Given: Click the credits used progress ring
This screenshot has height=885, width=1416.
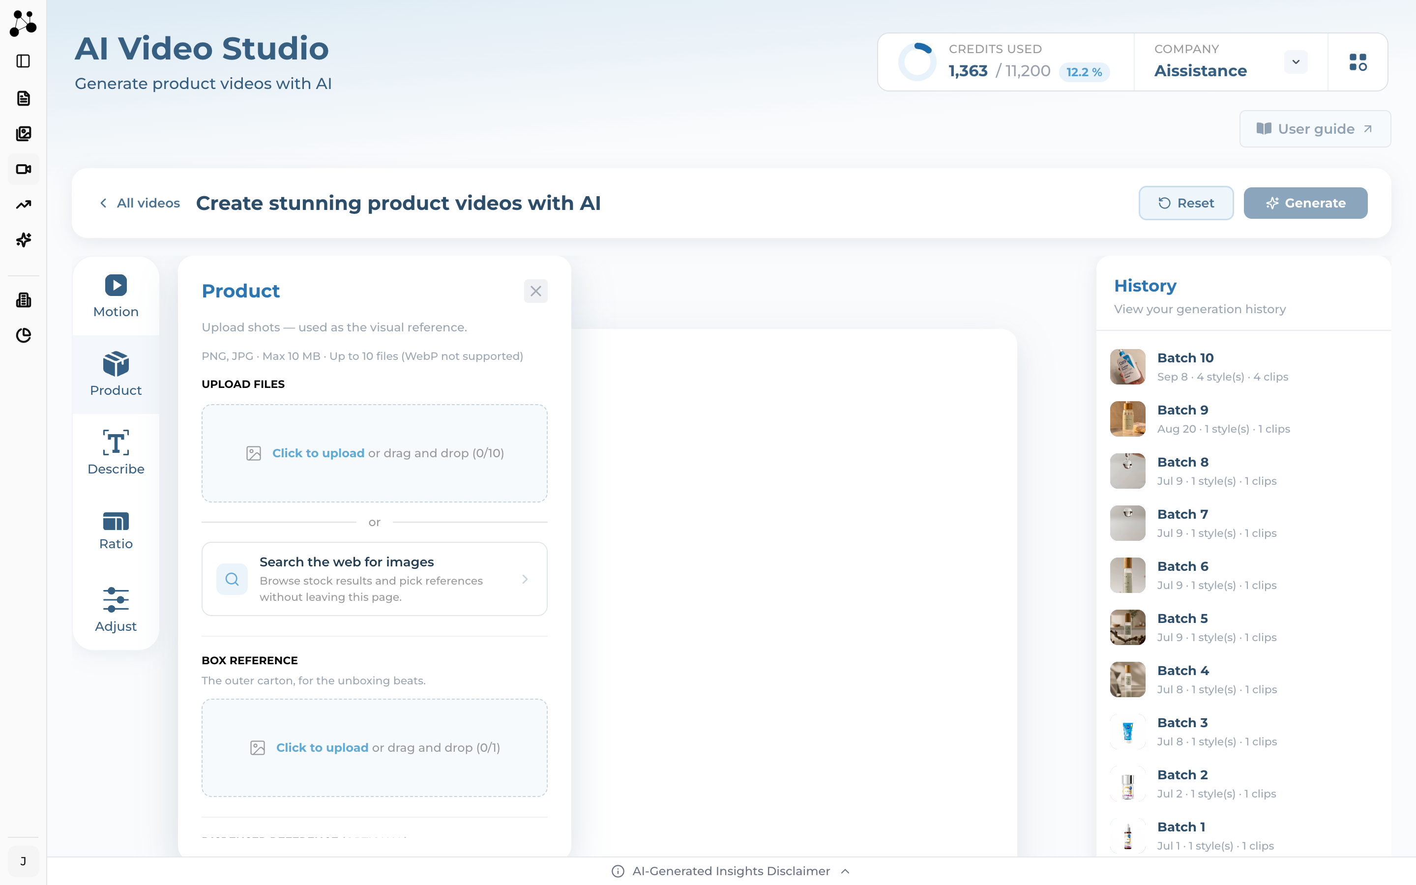Looking at the screenshot, I should point(917,62).
